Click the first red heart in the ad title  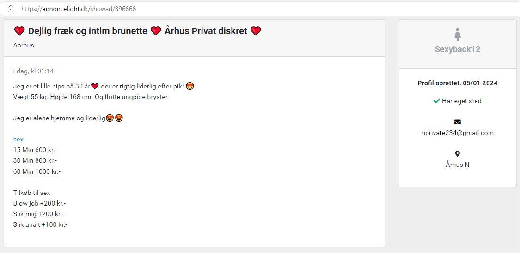point(19,31)
